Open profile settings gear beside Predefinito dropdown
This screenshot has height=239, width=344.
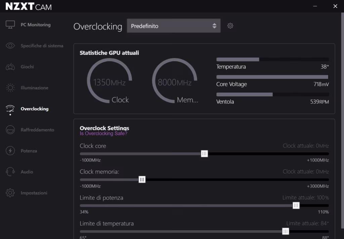point(230,26)
